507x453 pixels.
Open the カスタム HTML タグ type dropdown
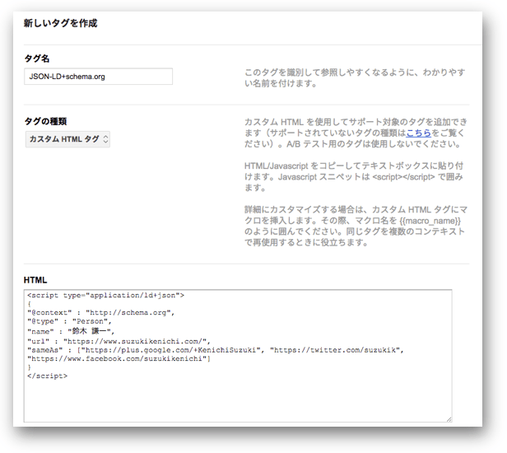tap(67, 139)
